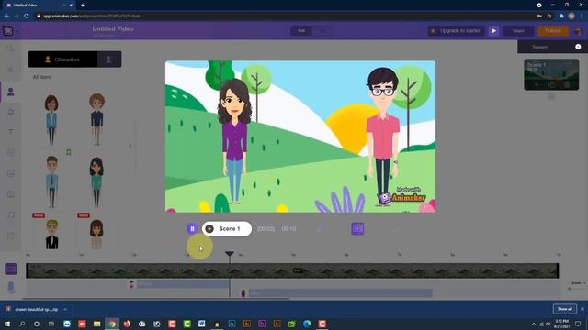The image size is (588, 330).
Task: Collapse the library panel arrow
Action: click(130, 146)
